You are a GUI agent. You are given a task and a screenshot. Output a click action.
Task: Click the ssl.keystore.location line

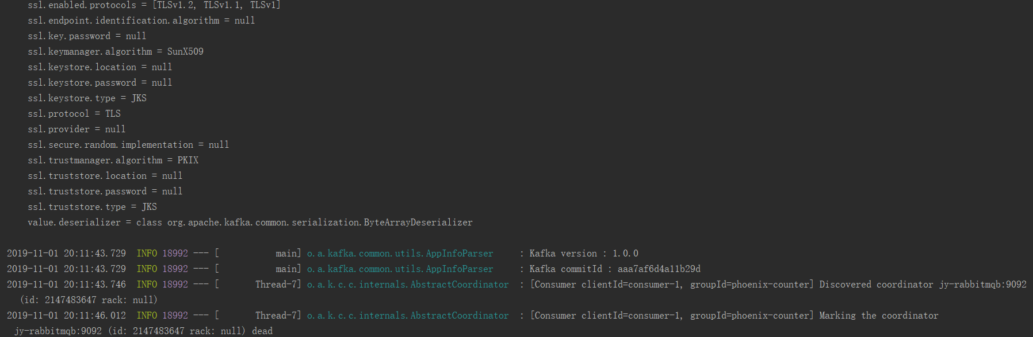point(100,67)
